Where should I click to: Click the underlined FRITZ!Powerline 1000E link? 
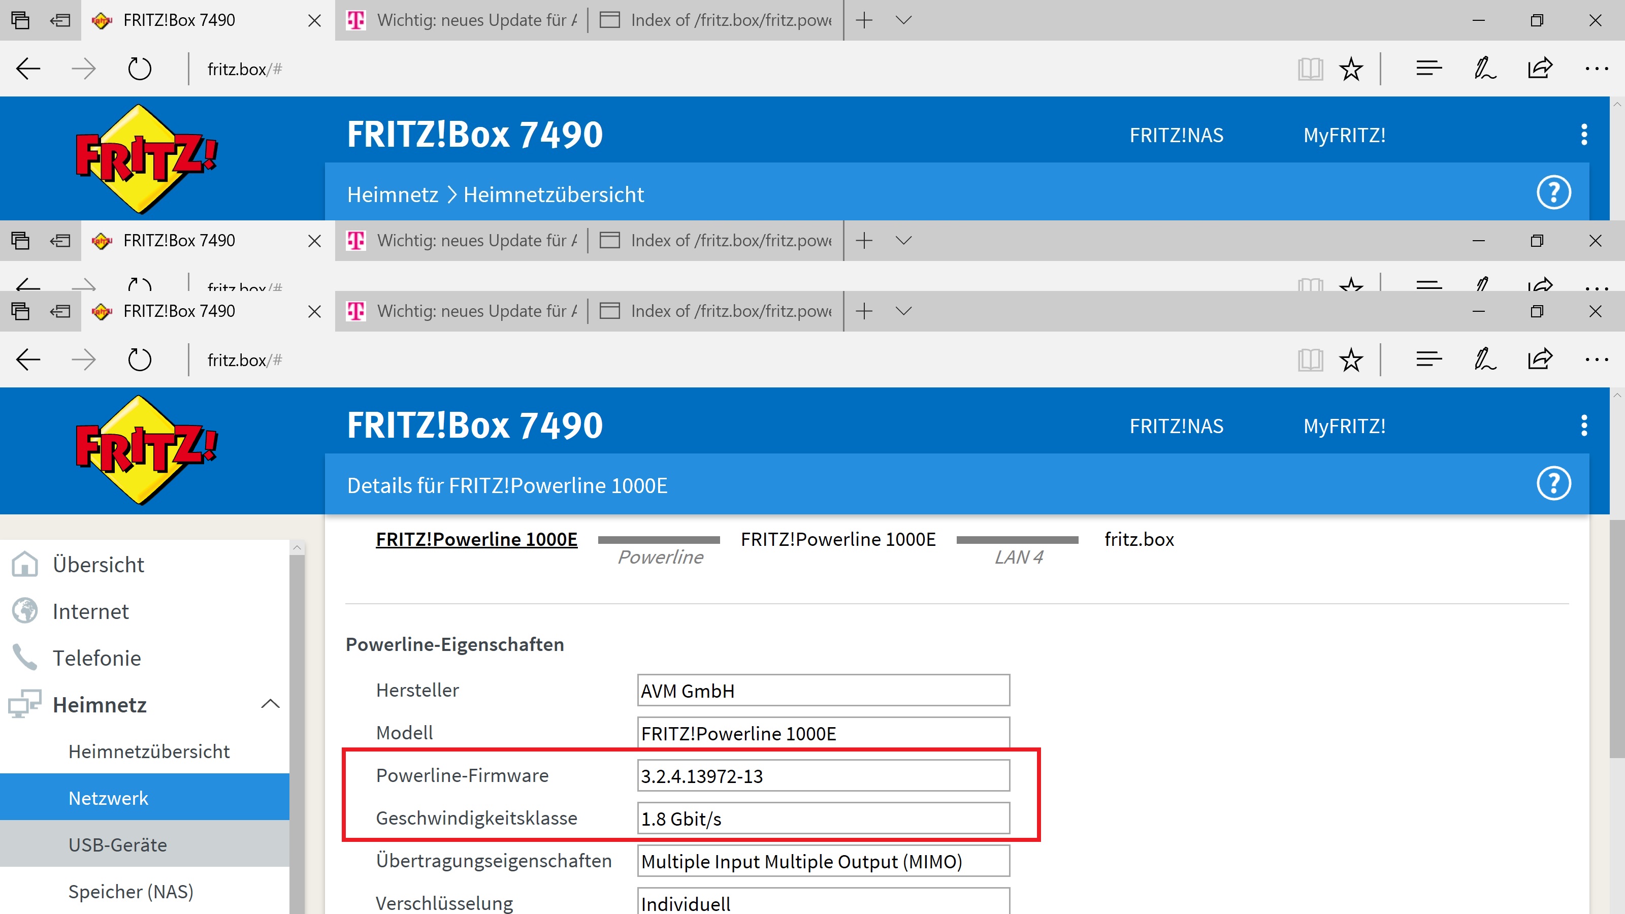pos(476,539)
